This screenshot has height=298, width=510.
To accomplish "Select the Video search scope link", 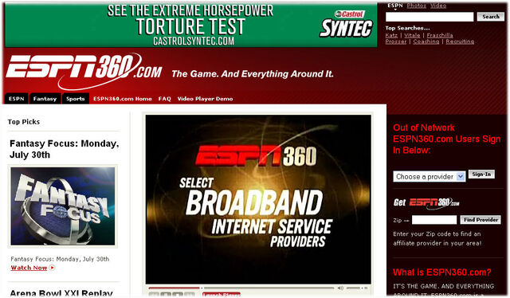I will [438, 6].
